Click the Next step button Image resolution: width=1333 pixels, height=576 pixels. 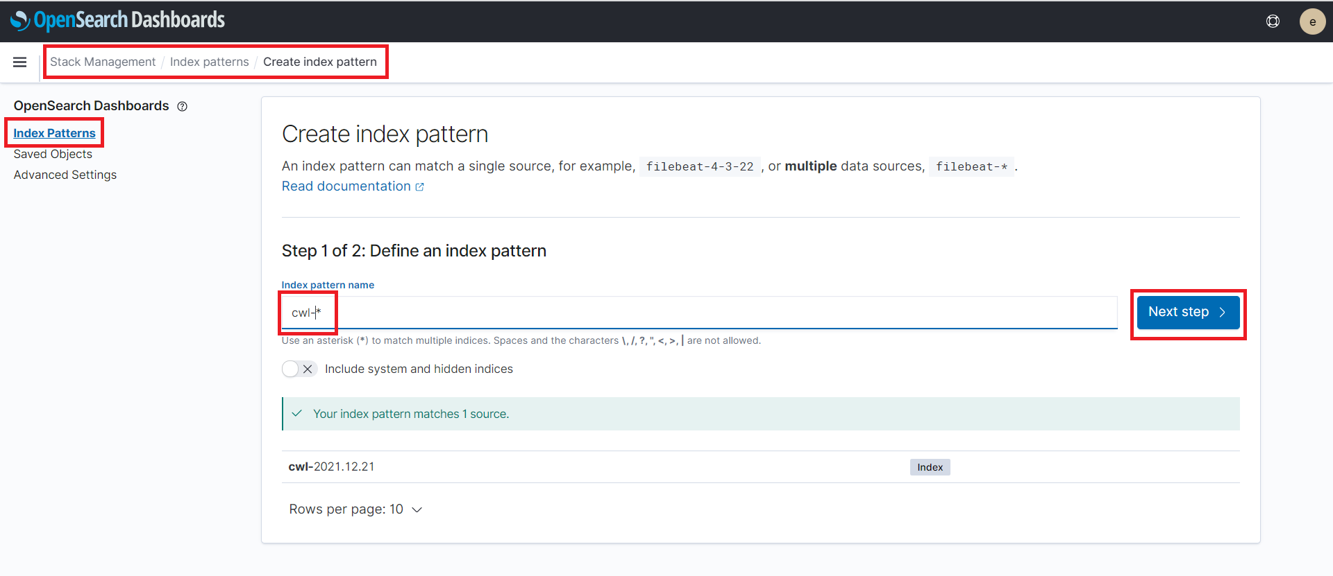coord(1188,313)
